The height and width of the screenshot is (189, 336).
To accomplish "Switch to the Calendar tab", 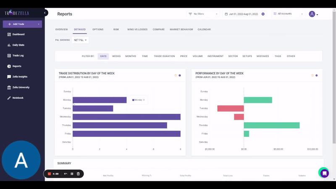I will pos(204,29).
